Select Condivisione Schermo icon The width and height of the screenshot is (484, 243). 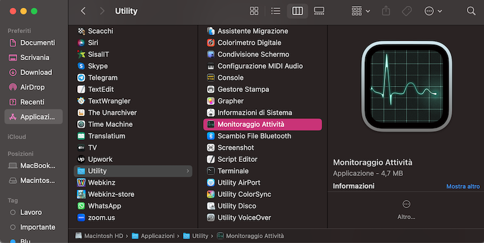point(211,54)
